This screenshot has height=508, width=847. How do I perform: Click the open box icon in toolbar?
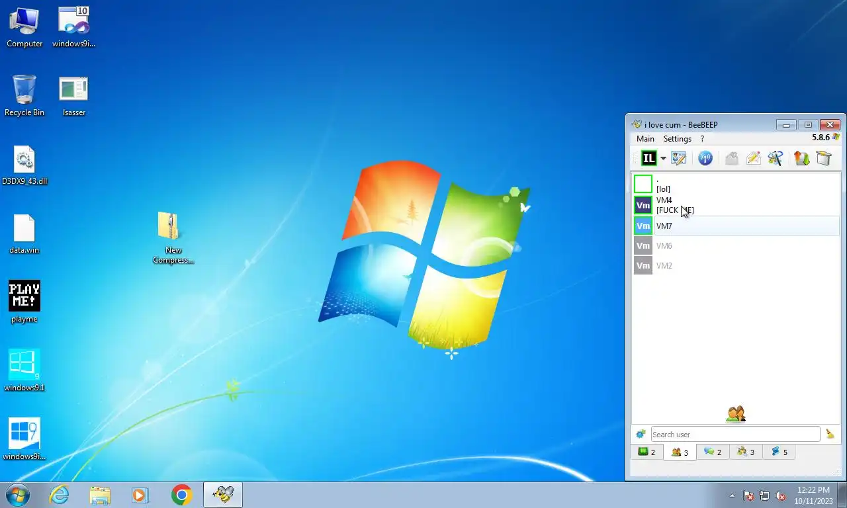point(824,158)
